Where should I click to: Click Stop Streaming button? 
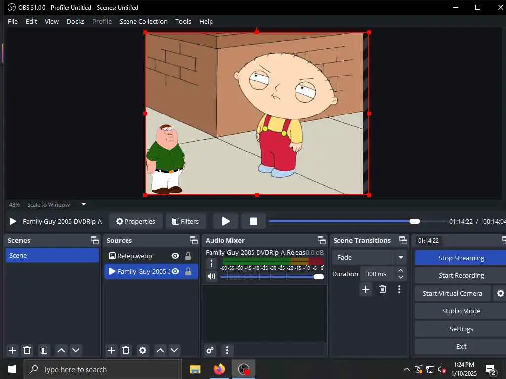point(461,258)
